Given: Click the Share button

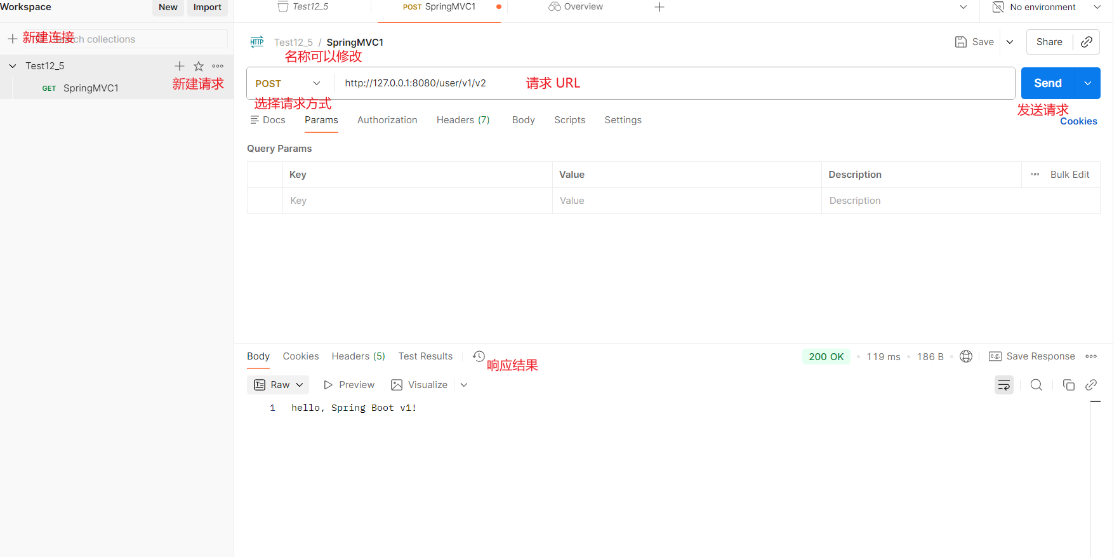Looking at the screenshot, I should (1049, 42).
